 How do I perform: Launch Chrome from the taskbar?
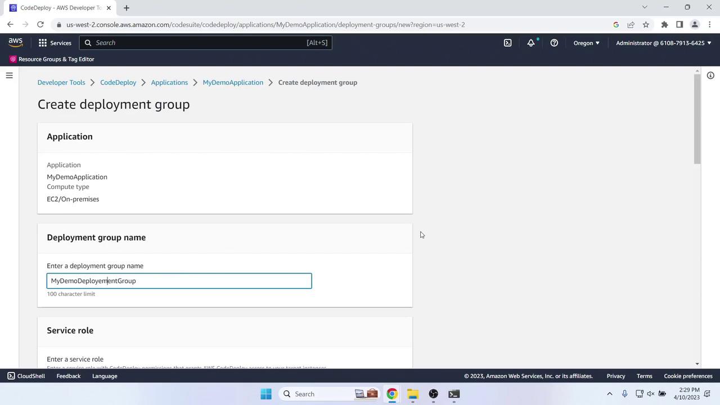coord(392,394)
